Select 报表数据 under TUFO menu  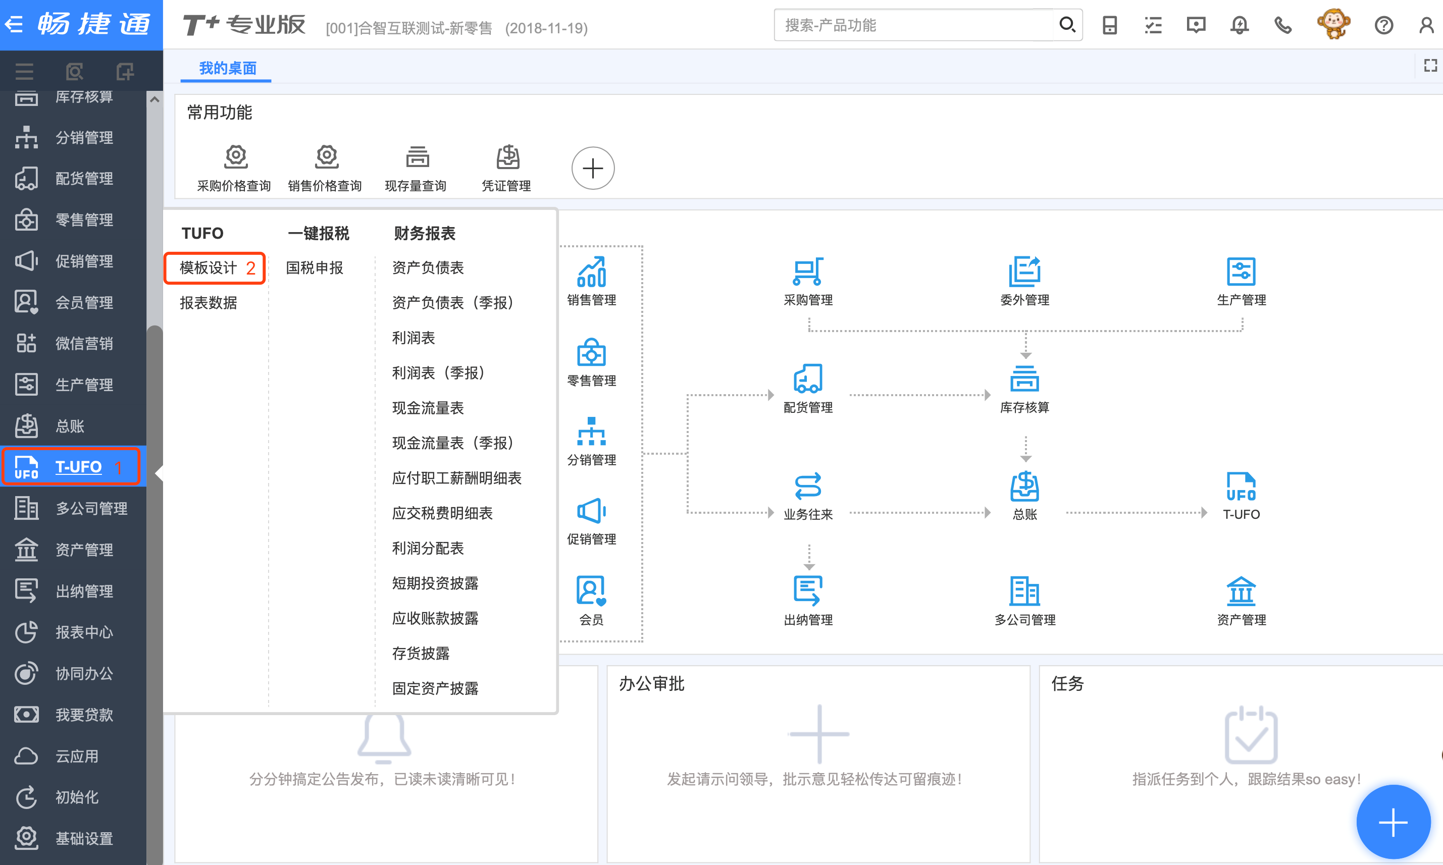(208, 302)
